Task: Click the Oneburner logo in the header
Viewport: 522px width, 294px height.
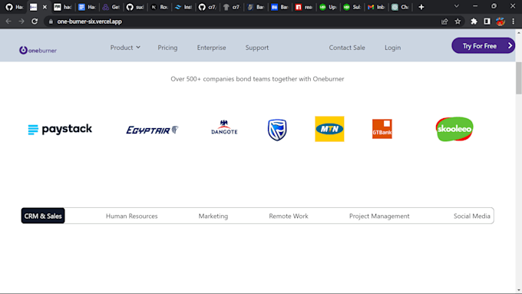Action: click(x=38, y=50)
